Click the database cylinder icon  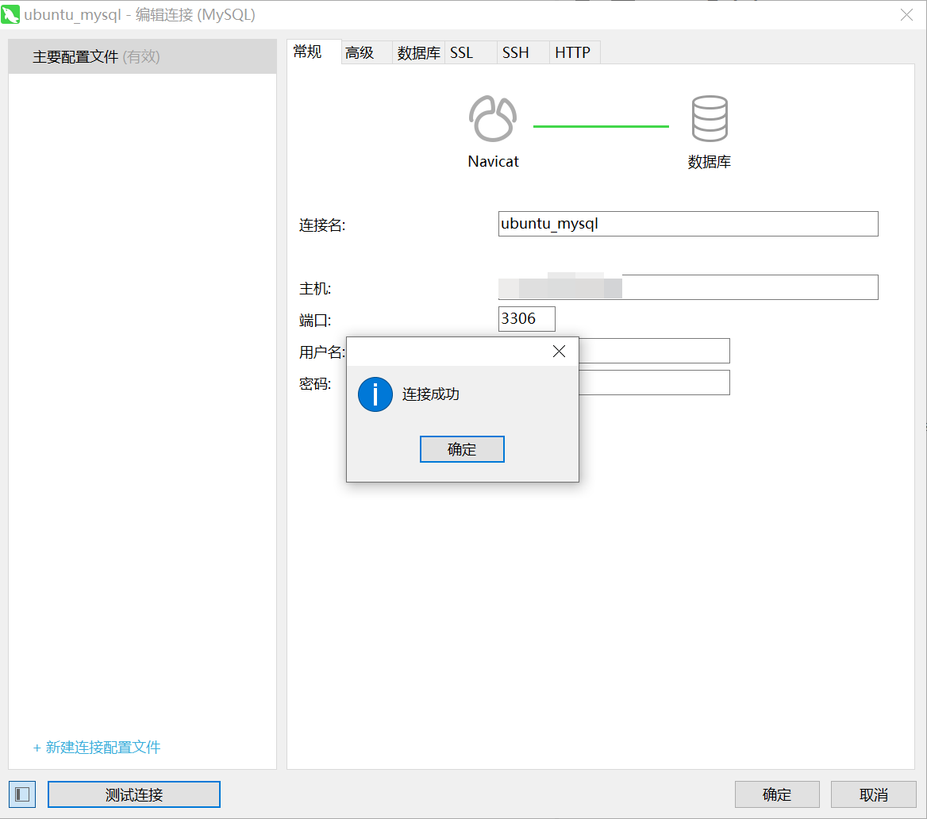[710, 119]
